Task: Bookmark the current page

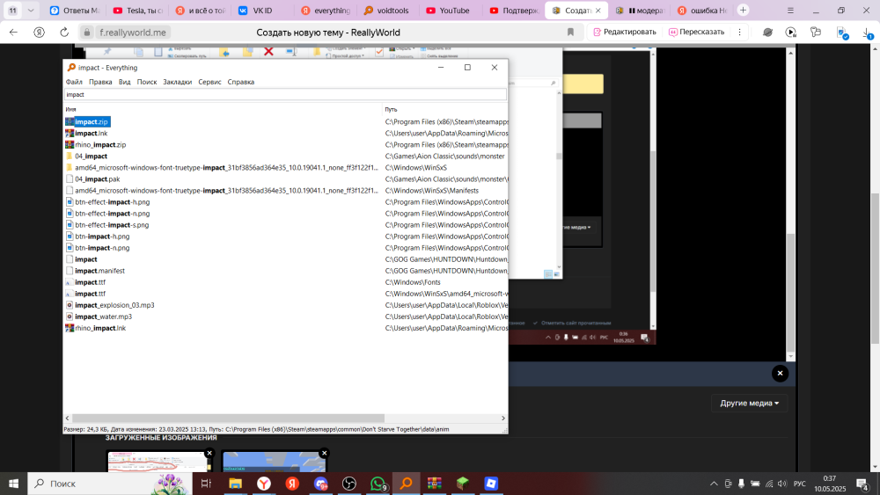Action: 571,33
